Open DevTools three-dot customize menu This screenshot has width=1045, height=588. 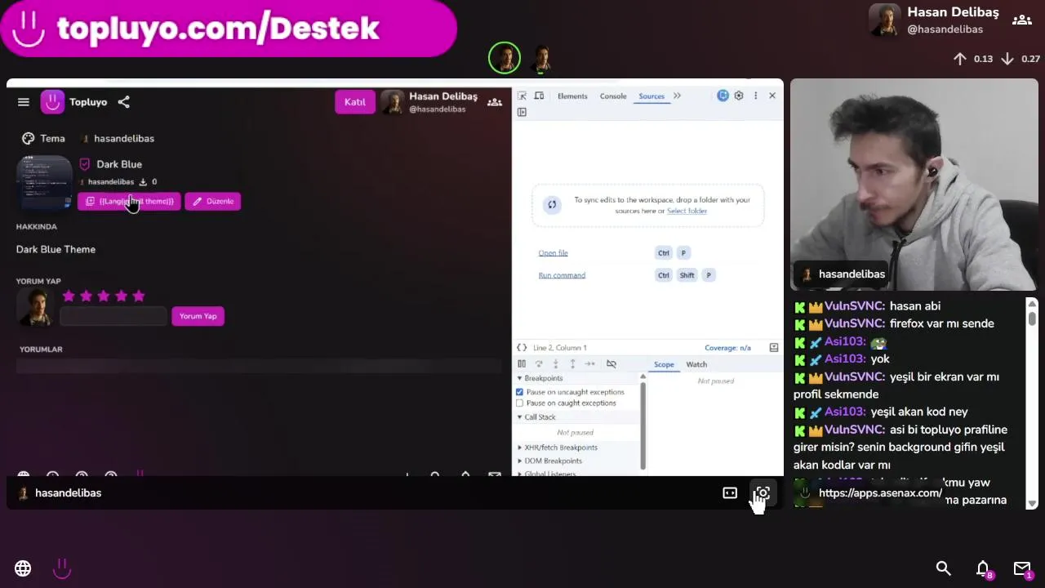click(x=756, y=96)
